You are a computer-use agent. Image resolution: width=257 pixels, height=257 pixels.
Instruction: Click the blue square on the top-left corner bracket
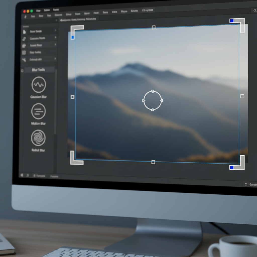tap(73, 37)
